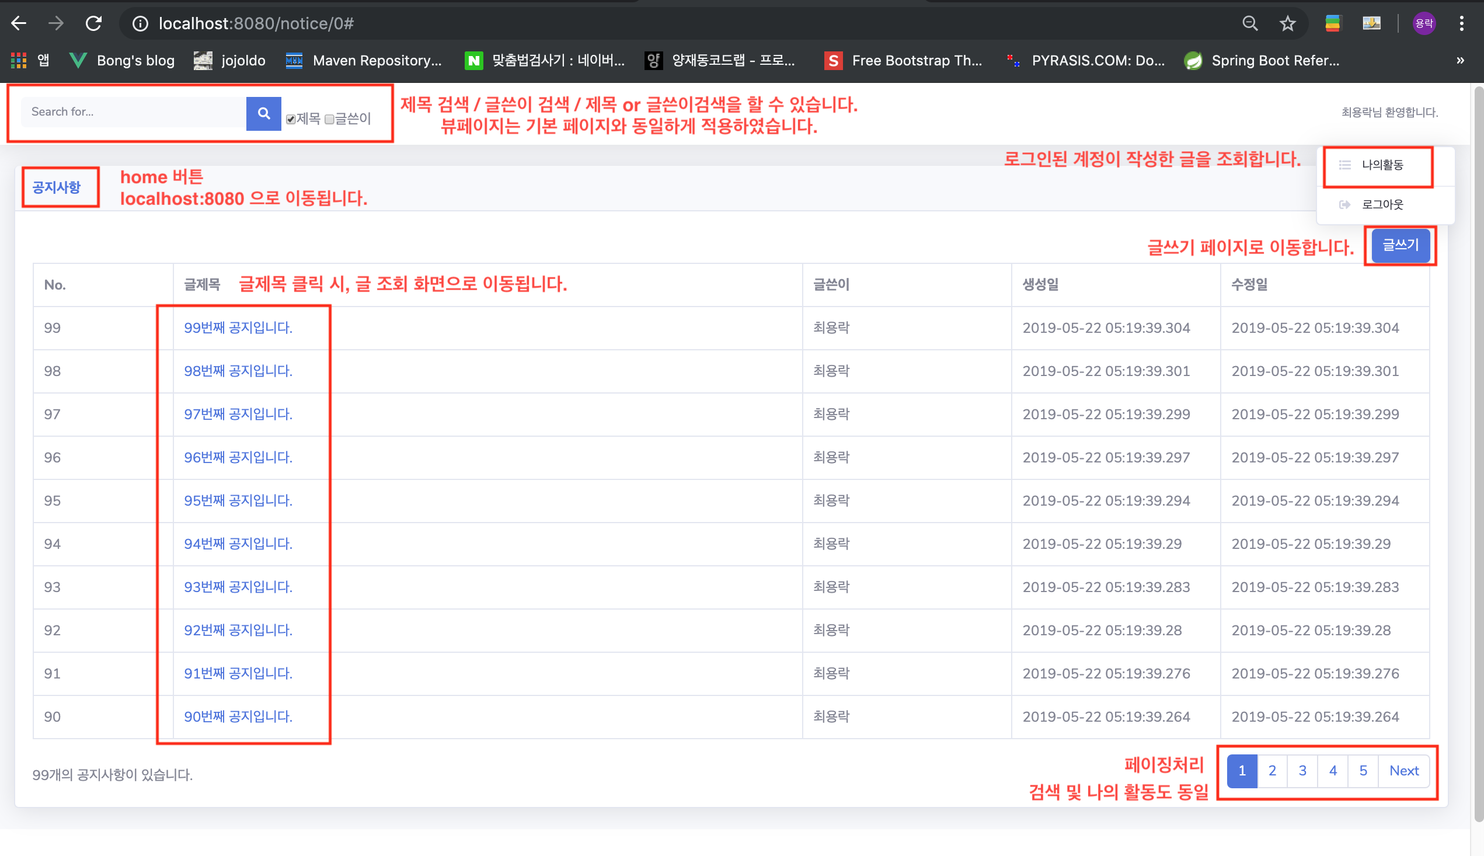This screenshot has width=1484, height=856.
Task: Reload the page with the refresh icon
Action: [x=94, y=23]
